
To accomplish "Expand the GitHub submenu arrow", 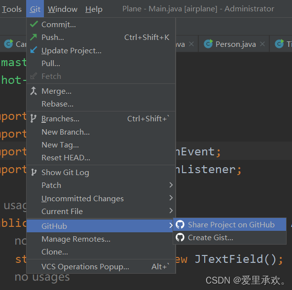I will pyautogui.click(x=171, y=225).
